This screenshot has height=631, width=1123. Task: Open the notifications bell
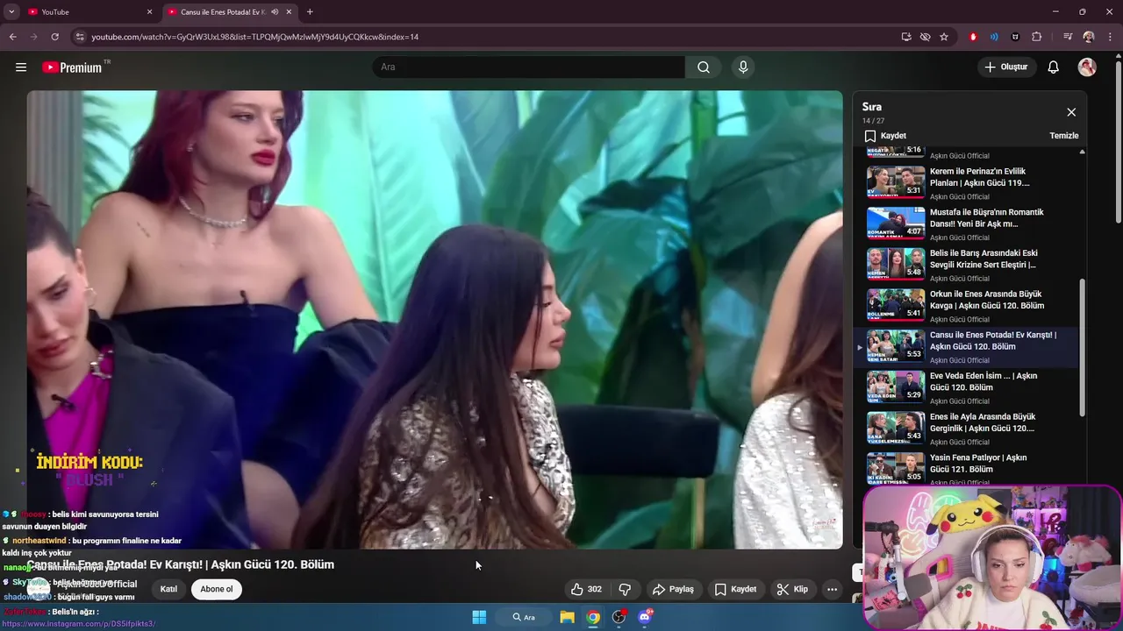tap(1054, 67)
